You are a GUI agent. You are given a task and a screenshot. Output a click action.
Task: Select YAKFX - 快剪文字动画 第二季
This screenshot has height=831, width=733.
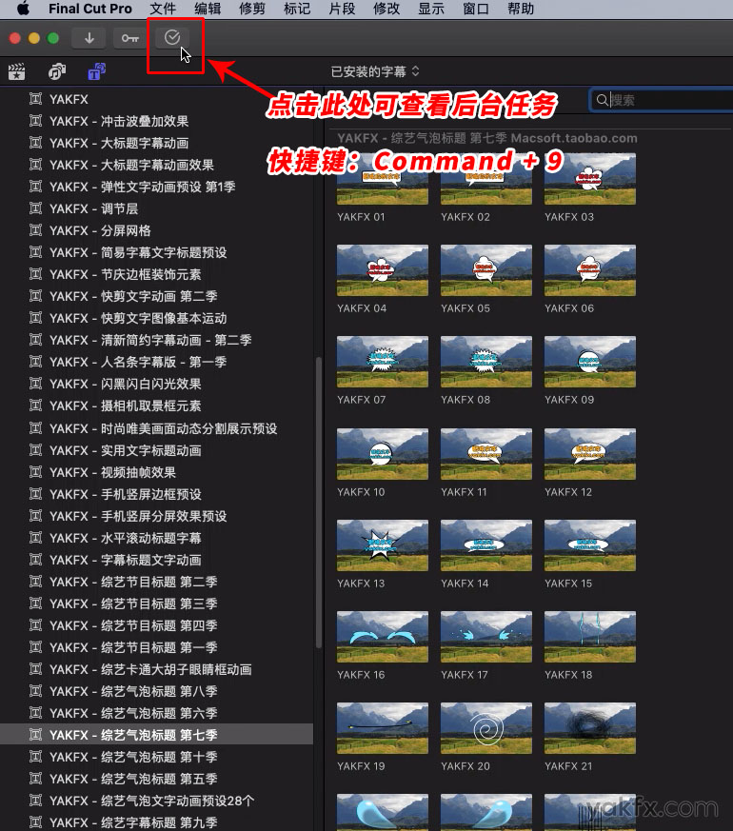[156, 296]
